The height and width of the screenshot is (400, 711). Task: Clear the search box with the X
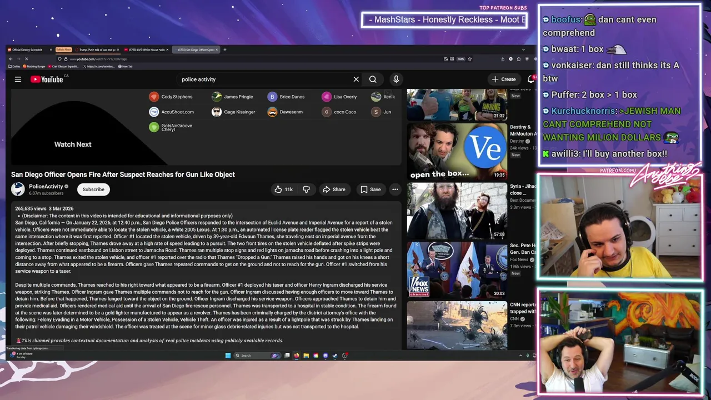pos(356,79)
